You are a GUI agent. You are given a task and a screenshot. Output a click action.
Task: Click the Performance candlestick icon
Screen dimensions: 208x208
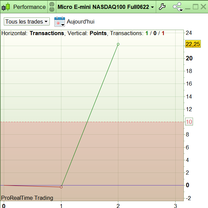click(6, 7)
